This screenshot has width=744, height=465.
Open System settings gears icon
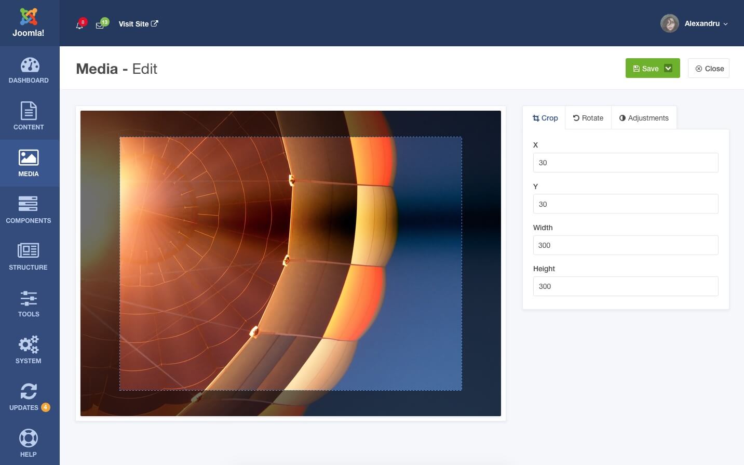click(x=29, y=345)
